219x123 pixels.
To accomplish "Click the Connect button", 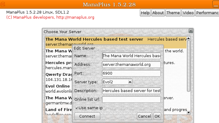I will 87,116.
